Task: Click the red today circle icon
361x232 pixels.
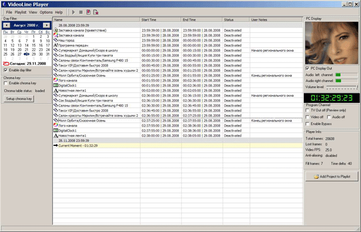Action: (x=6, y=63)
